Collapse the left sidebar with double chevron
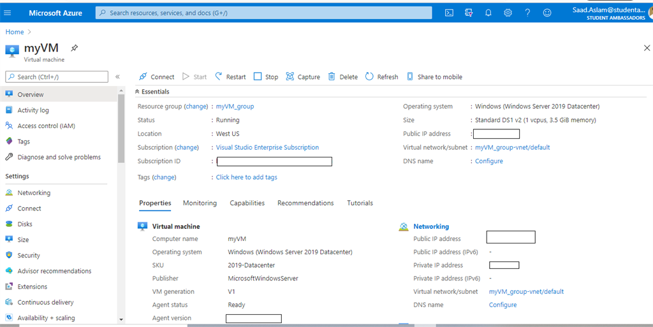653x327 pixels. [x=117, y=76]
